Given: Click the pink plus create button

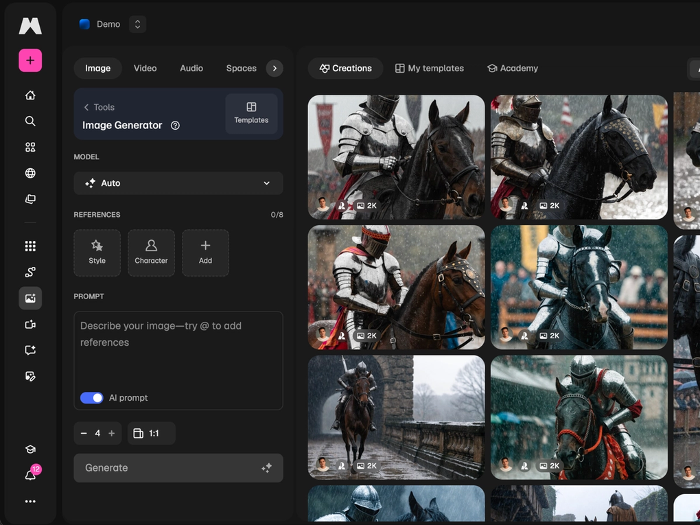Looking at the screenshot, I should tap(30, 60).
